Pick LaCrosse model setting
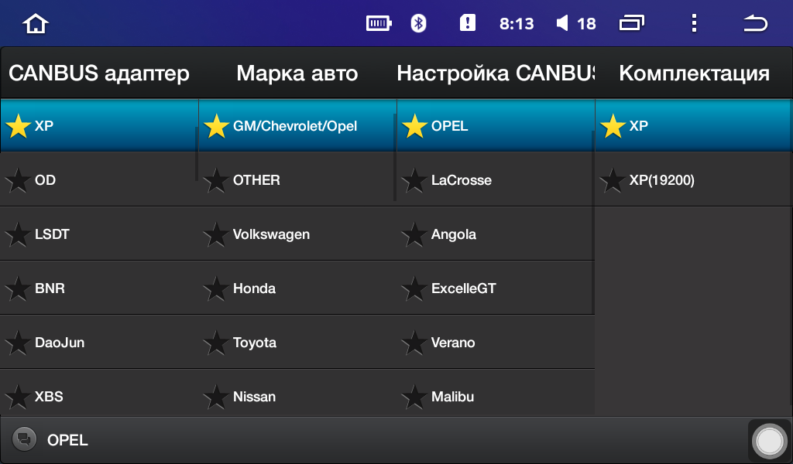Viewport: 793px width, 464px height. [x=496, y=179]
